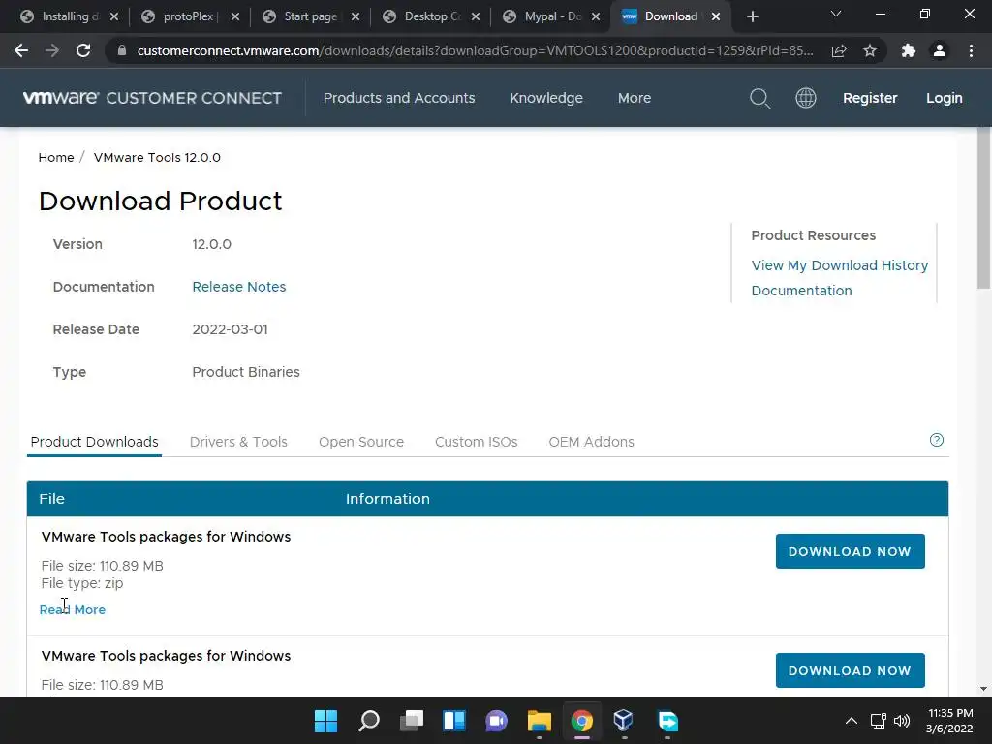Open Chrome's three-dot menu
Screen dimensions: 992x744
coord(971,50)
